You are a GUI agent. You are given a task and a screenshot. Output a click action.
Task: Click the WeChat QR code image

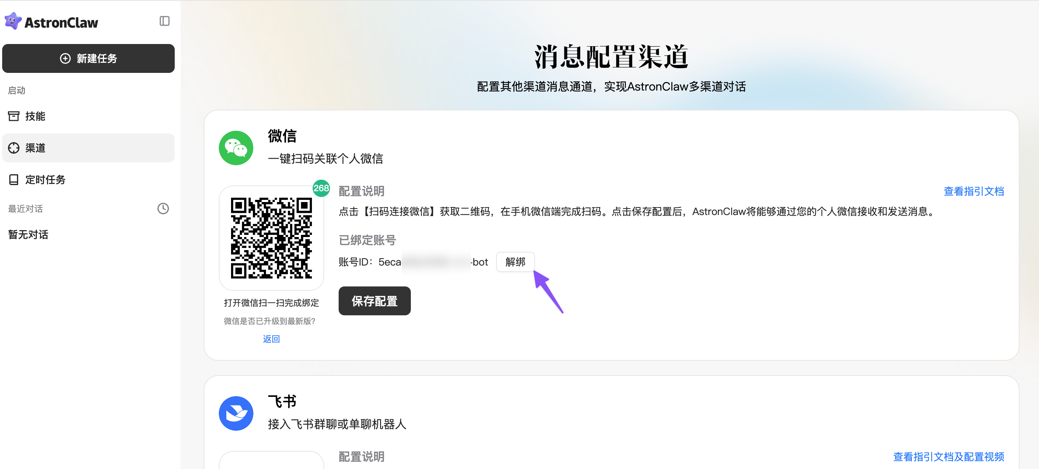coord(271,238)
